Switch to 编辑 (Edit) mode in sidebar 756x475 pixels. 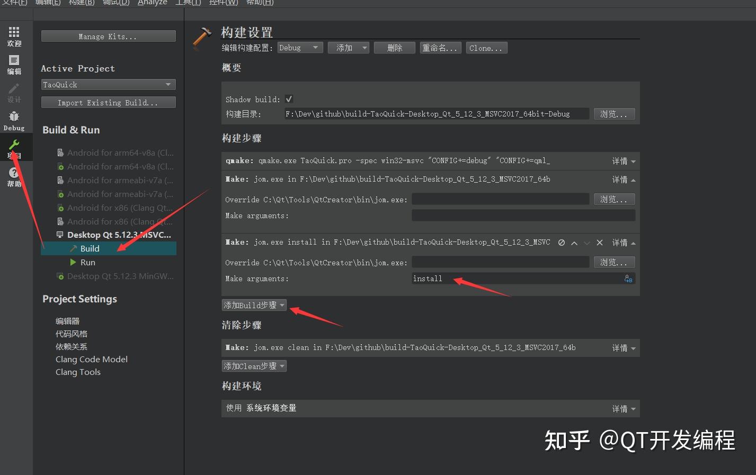tap(14, 65)
